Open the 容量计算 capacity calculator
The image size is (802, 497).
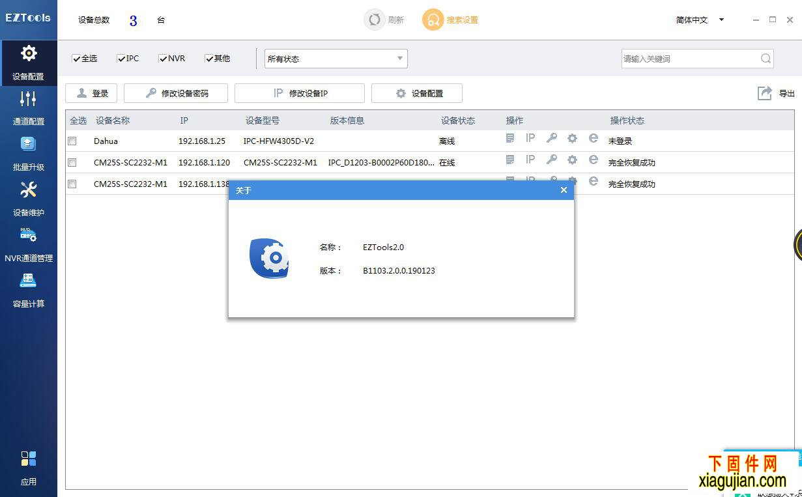tap(29, 290)
